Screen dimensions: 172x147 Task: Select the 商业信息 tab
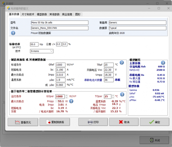[67, 14]
